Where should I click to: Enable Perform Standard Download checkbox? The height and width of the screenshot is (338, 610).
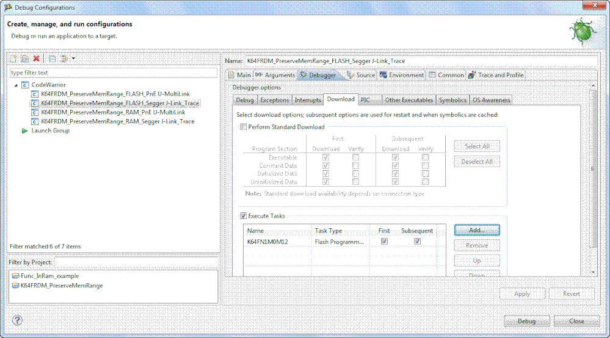243,127
